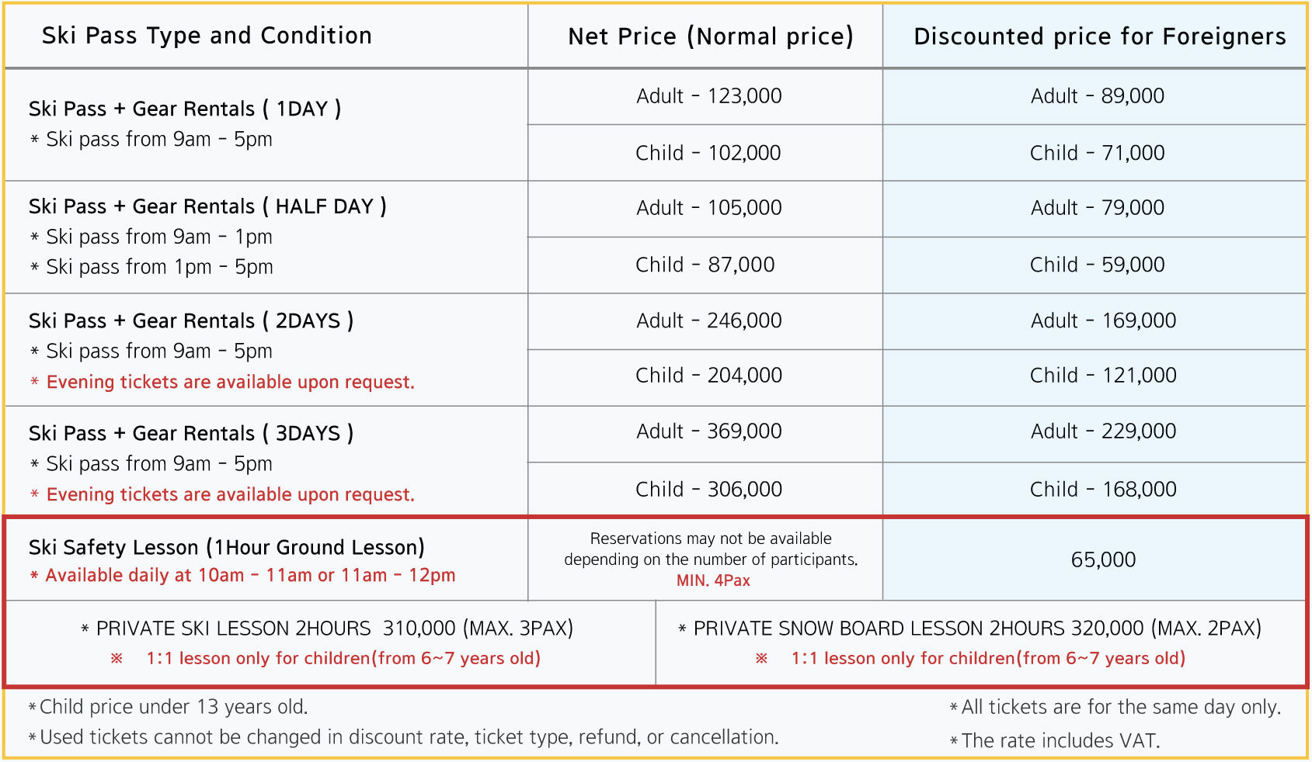This screenshot has width=1312, height=762.
Task: Click the HALF DAY adult discounted price 79,000
Action: coord(1097,208)
